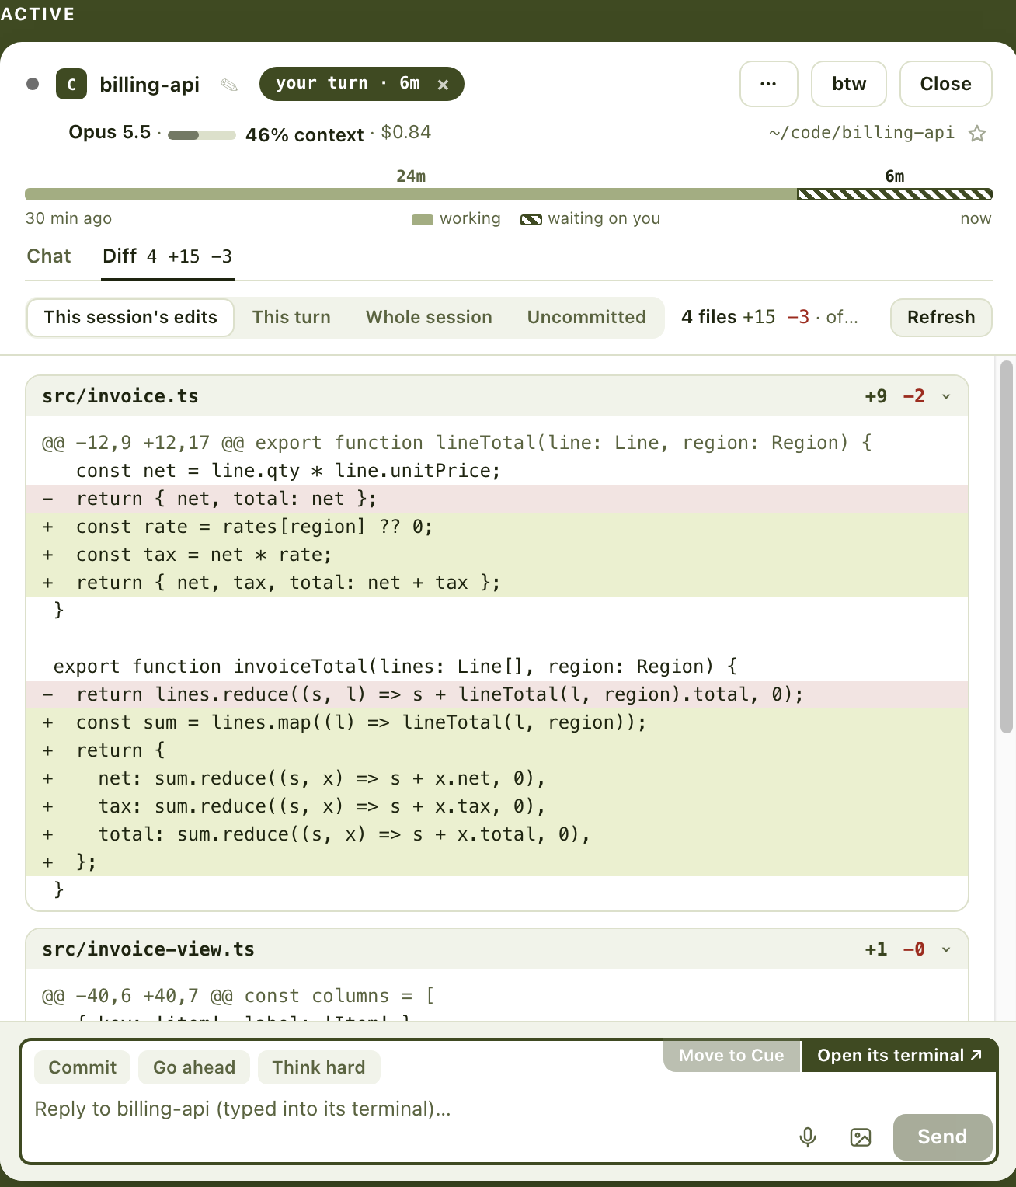
Task: Click the '~/code/billing-api' path text
Action: (x=861, y=133)
